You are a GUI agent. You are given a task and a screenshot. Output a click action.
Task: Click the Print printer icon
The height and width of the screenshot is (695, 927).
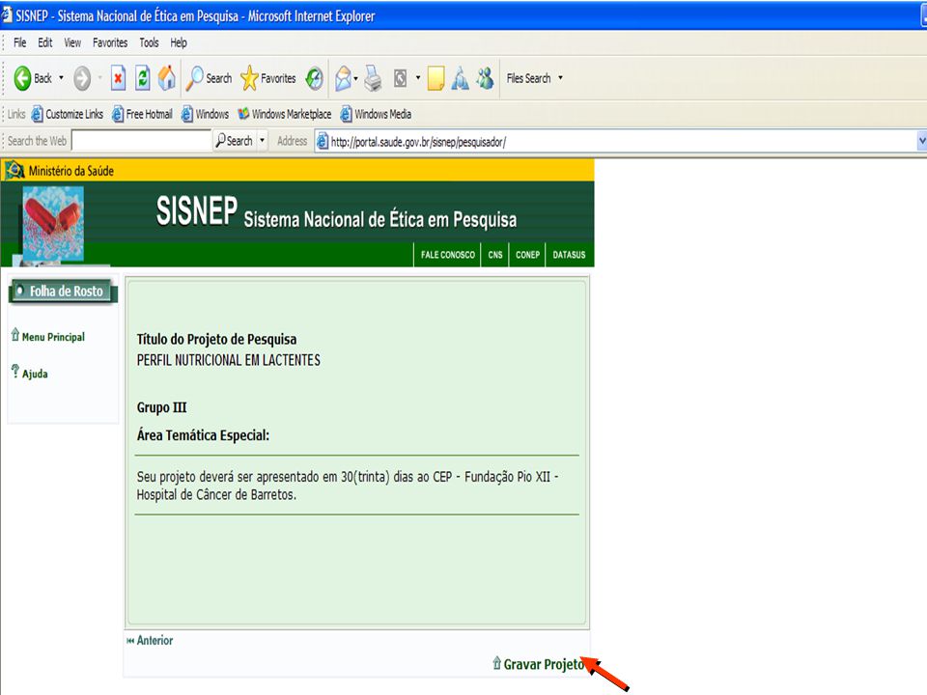[x=373, y=78]
